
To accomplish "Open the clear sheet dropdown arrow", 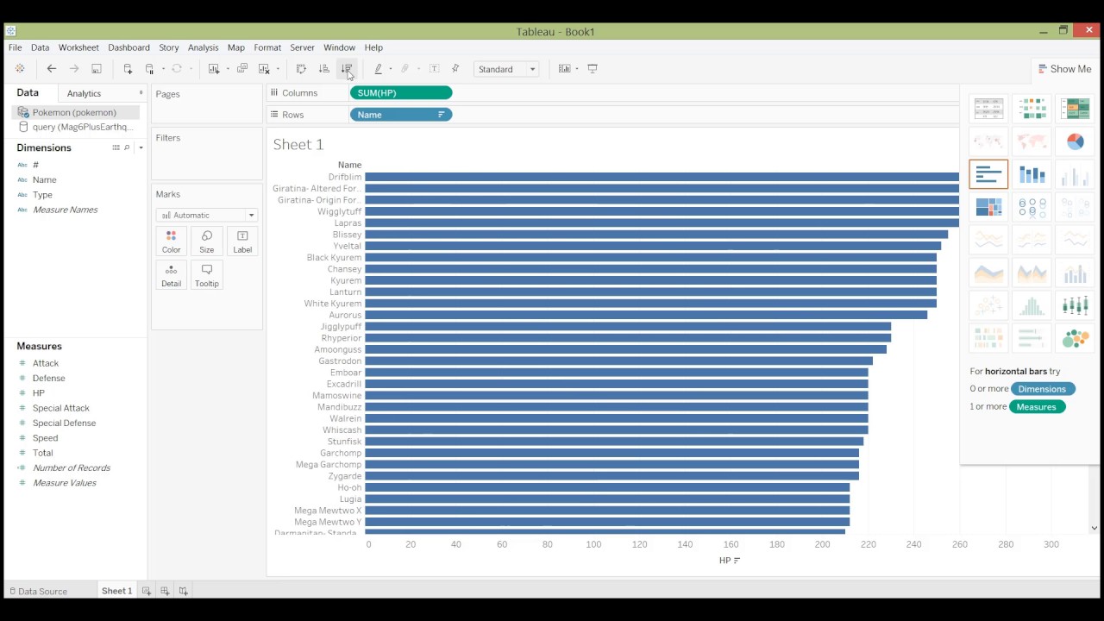I will pyautogui.click(x=278, y=69).
